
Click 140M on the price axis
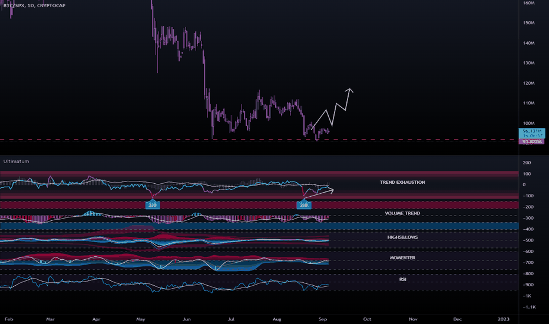(529, 43)
